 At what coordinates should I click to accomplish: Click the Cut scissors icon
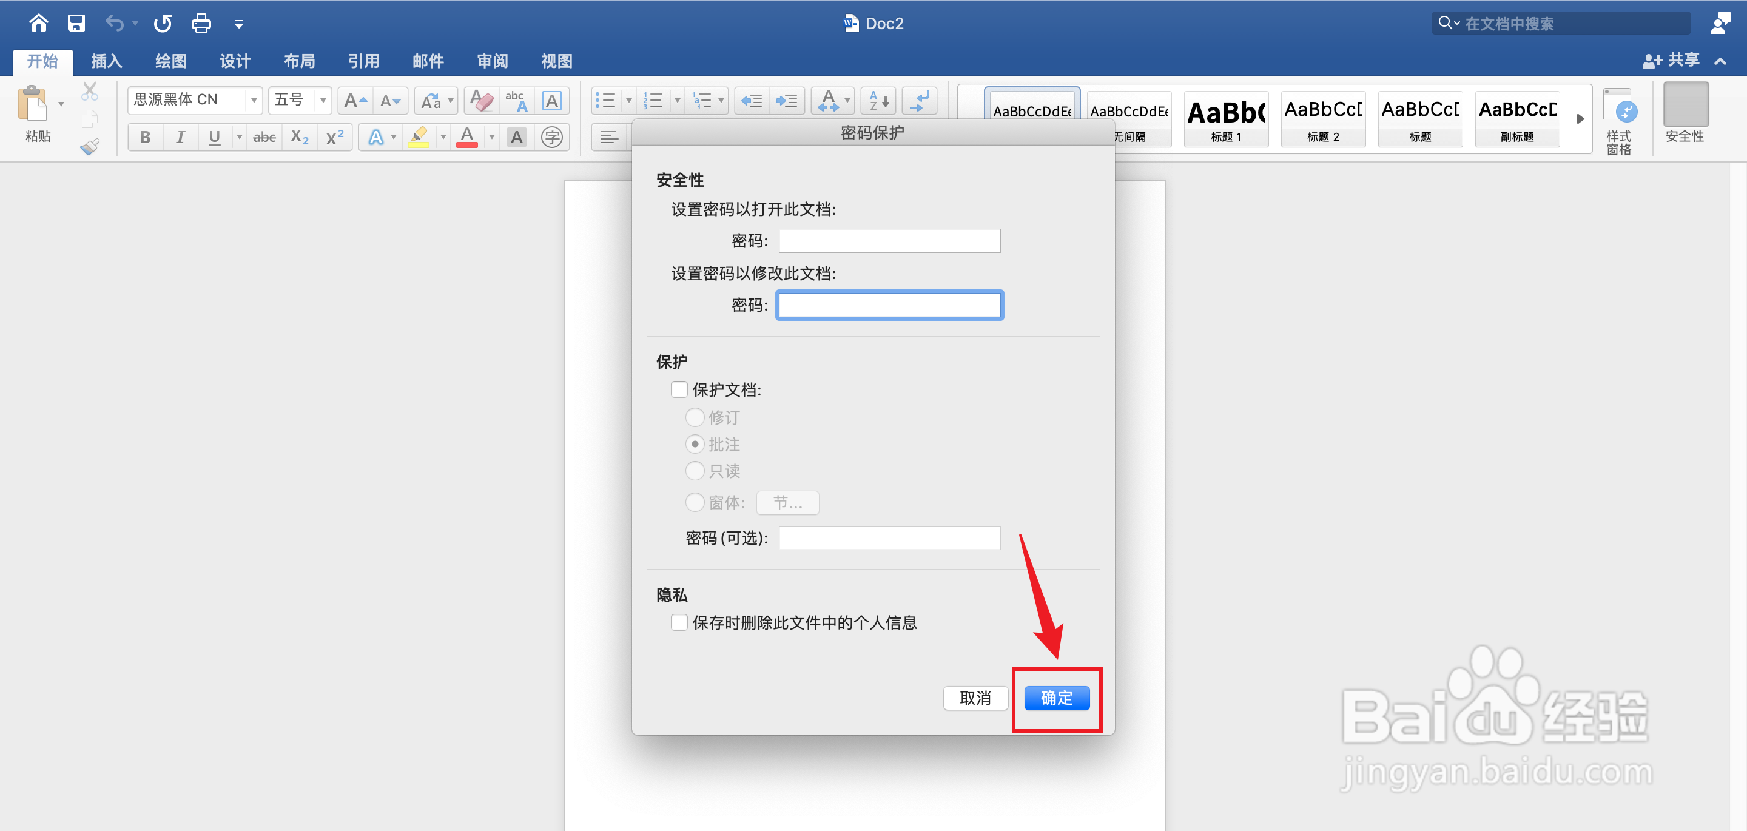(x=90, y=91)
